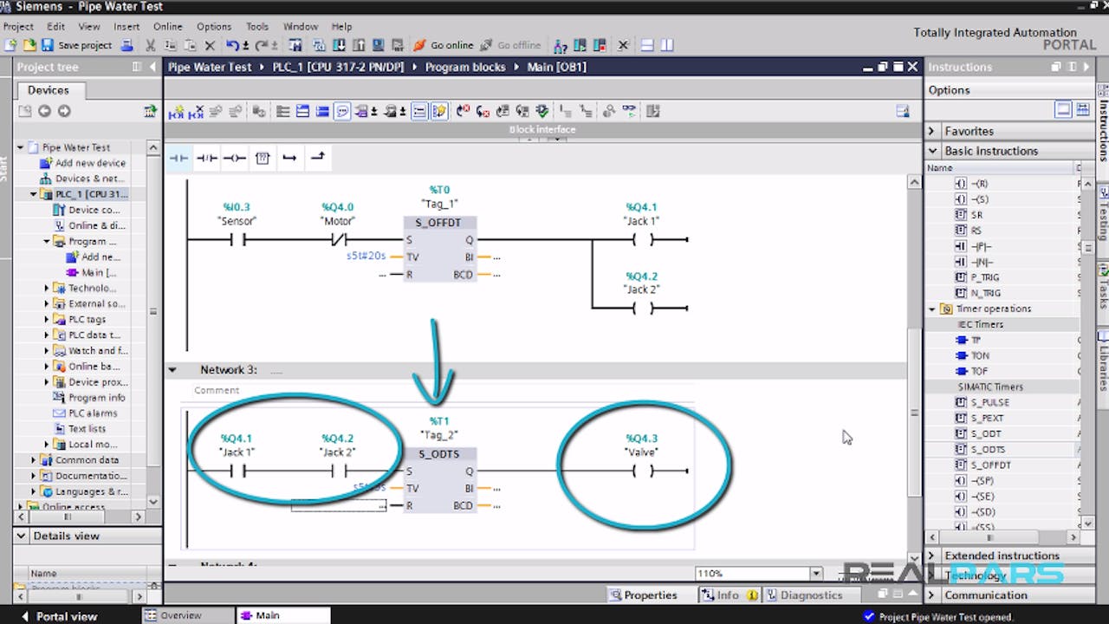Image resolution: width=1109 pixels, height=624 pixels.
Task: Click the delete network icon in editor toolbar
Action: pos(197,111)
